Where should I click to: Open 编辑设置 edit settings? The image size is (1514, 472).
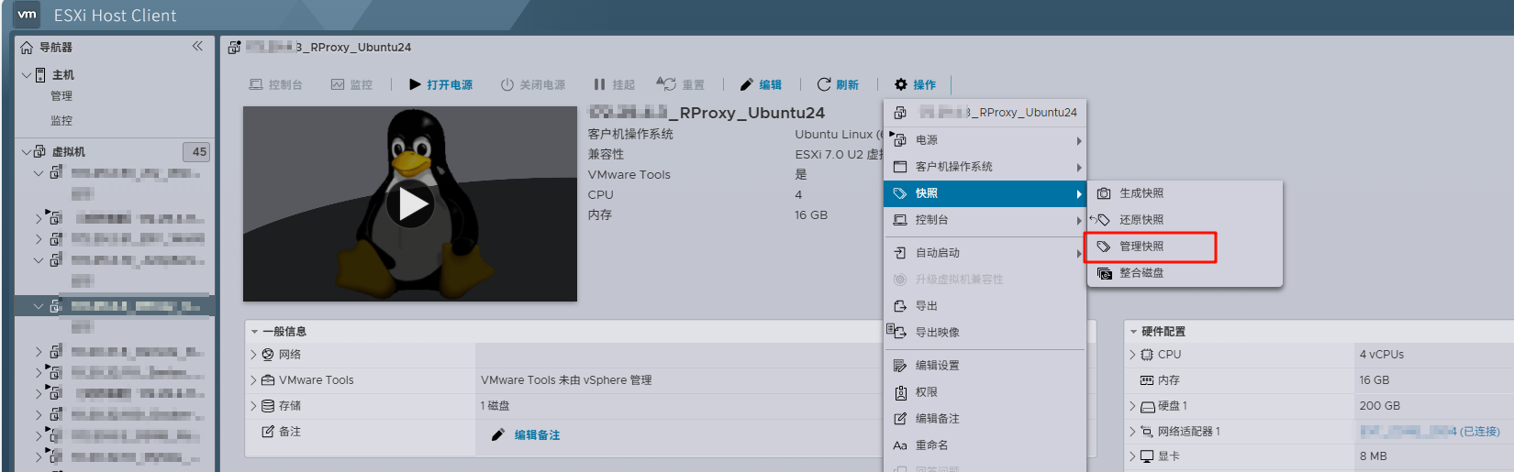(985, 366)
